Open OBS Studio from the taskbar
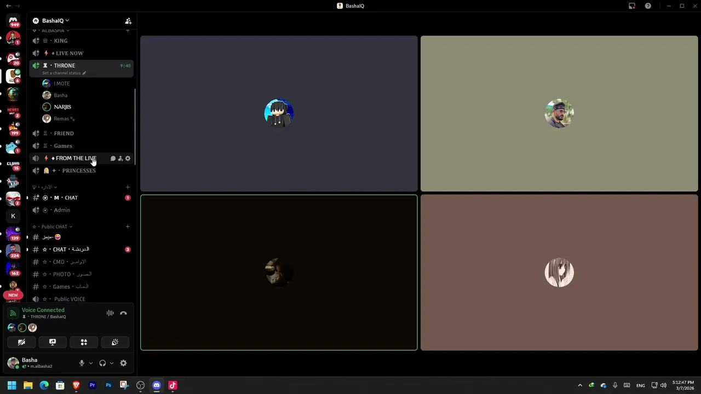This screenshot has width=701, height=394. click(x=140, y=385)
